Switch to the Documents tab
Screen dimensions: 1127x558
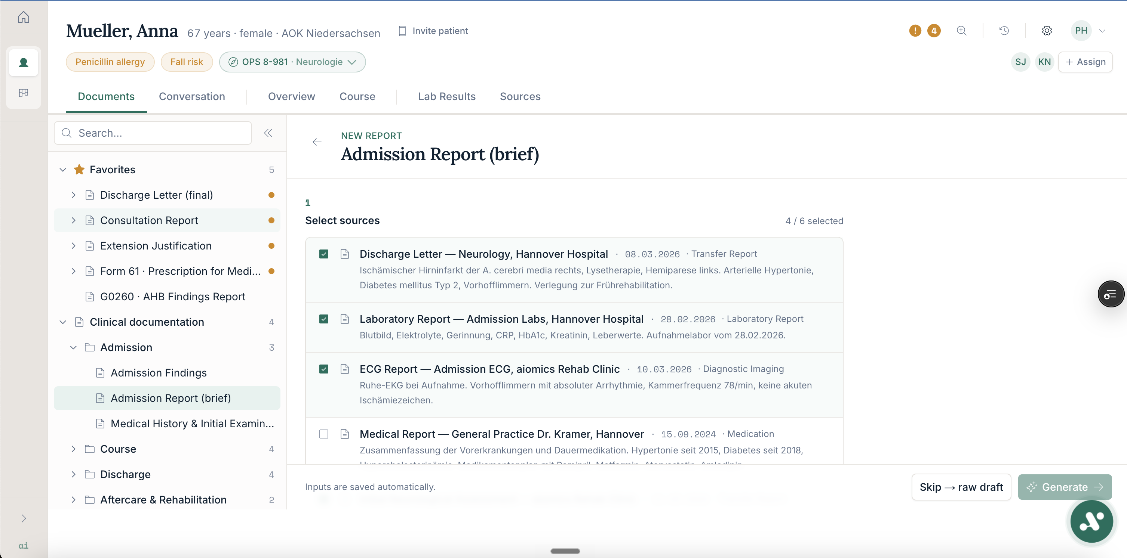(x=106, y=97)
